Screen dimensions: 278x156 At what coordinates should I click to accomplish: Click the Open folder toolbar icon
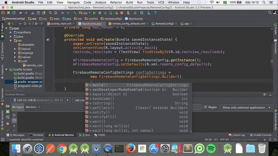tap(3, 13)
